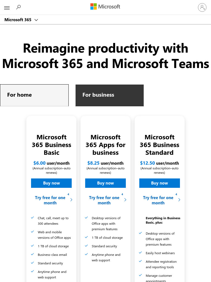Buy now for Microsoft 365 Apps for business
Viewport: 211px width, 282px height.
(x=105, y=183)
